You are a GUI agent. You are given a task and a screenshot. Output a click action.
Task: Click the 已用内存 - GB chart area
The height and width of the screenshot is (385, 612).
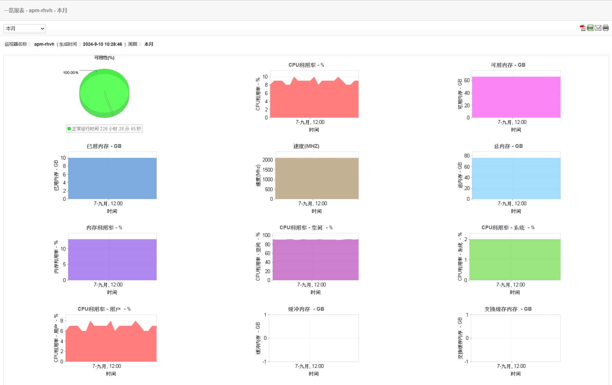click(x=112, y=175)
